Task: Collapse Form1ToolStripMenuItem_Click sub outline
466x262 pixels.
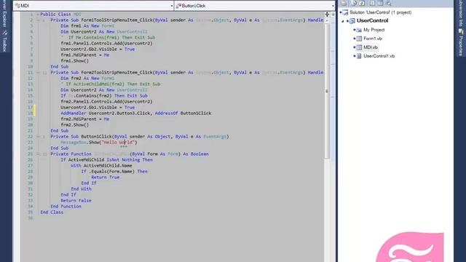Action: (x=38, y=20)
